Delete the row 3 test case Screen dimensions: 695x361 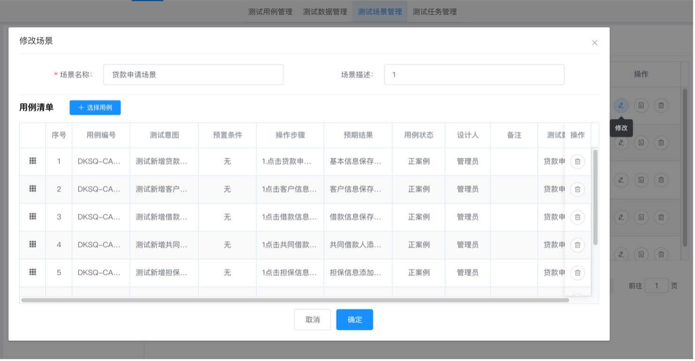click(x=577, y=217)
